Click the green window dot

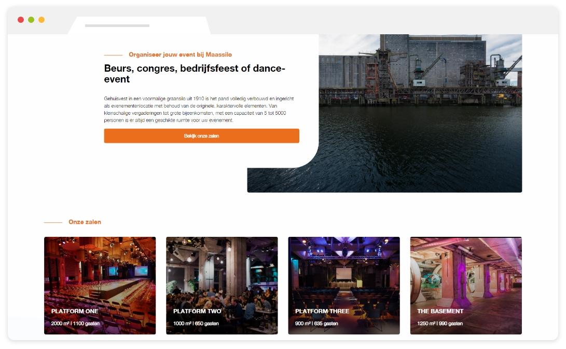tap(31, 20)
